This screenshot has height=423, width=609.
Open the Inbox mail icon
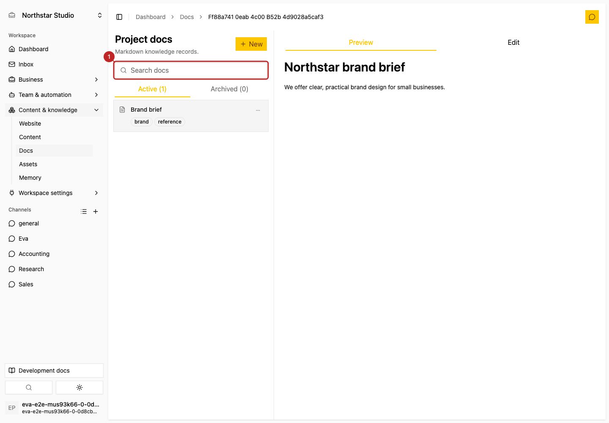12,64
